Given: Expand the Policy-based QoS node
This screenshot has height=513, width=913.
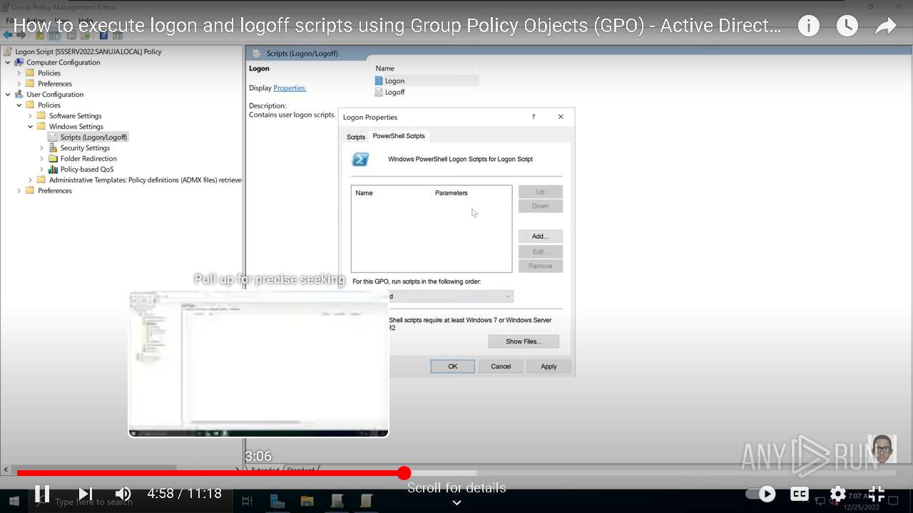Looking at the screenshot, I should (42, 170).
